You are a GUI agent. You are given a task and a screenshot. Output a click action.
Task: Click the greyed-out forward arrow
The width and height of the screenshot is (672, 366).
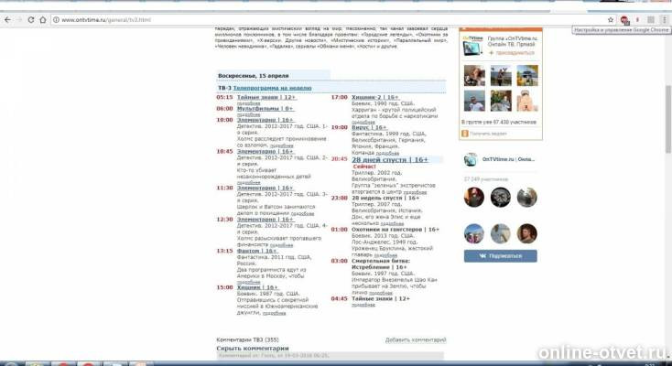[x=19, y=20]
